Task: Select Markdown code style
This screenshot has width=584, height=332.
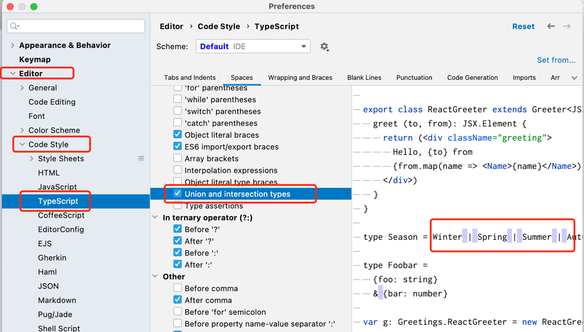Action: (x=57, y=300)
